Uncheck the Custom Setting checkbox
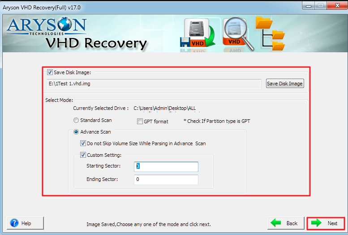 [x=83, y=155]
